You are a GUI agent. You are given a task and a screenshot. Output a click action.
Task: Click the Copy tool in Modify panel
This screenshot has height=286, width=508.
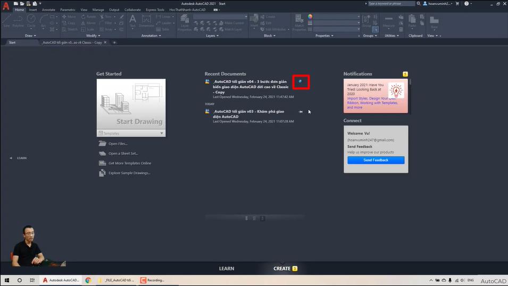coord(69,23)
